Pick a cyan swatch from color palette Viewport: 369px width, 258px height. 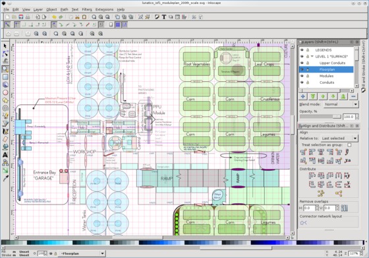pyautogui.click(x=49, y=243)
